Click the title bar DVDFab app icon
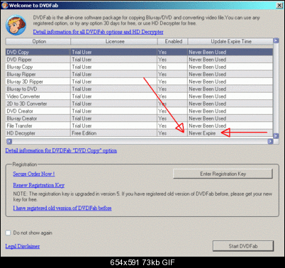 tap(5, 5)
